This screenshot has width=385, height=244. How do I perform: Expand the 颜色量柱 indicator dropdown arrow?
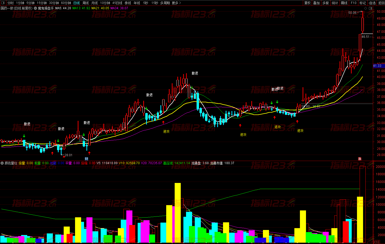tap(2, 163)
